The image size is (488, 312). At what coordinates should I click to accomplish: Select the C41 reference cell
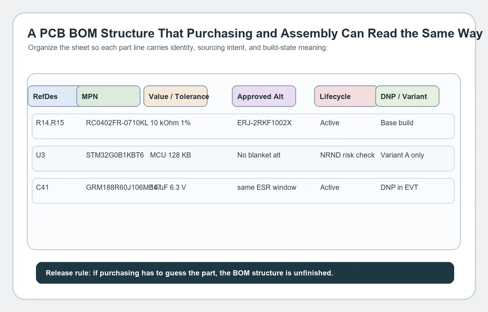point(43,188)
